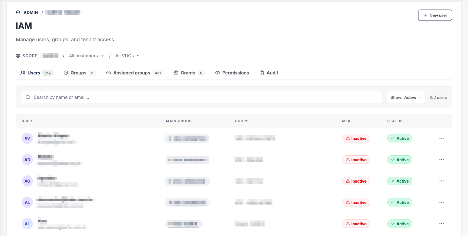Screen dimensions: 468x236
Task: Click the ADMIN shield icon in the breadcrumb
Action: click(x=18, y=12)
